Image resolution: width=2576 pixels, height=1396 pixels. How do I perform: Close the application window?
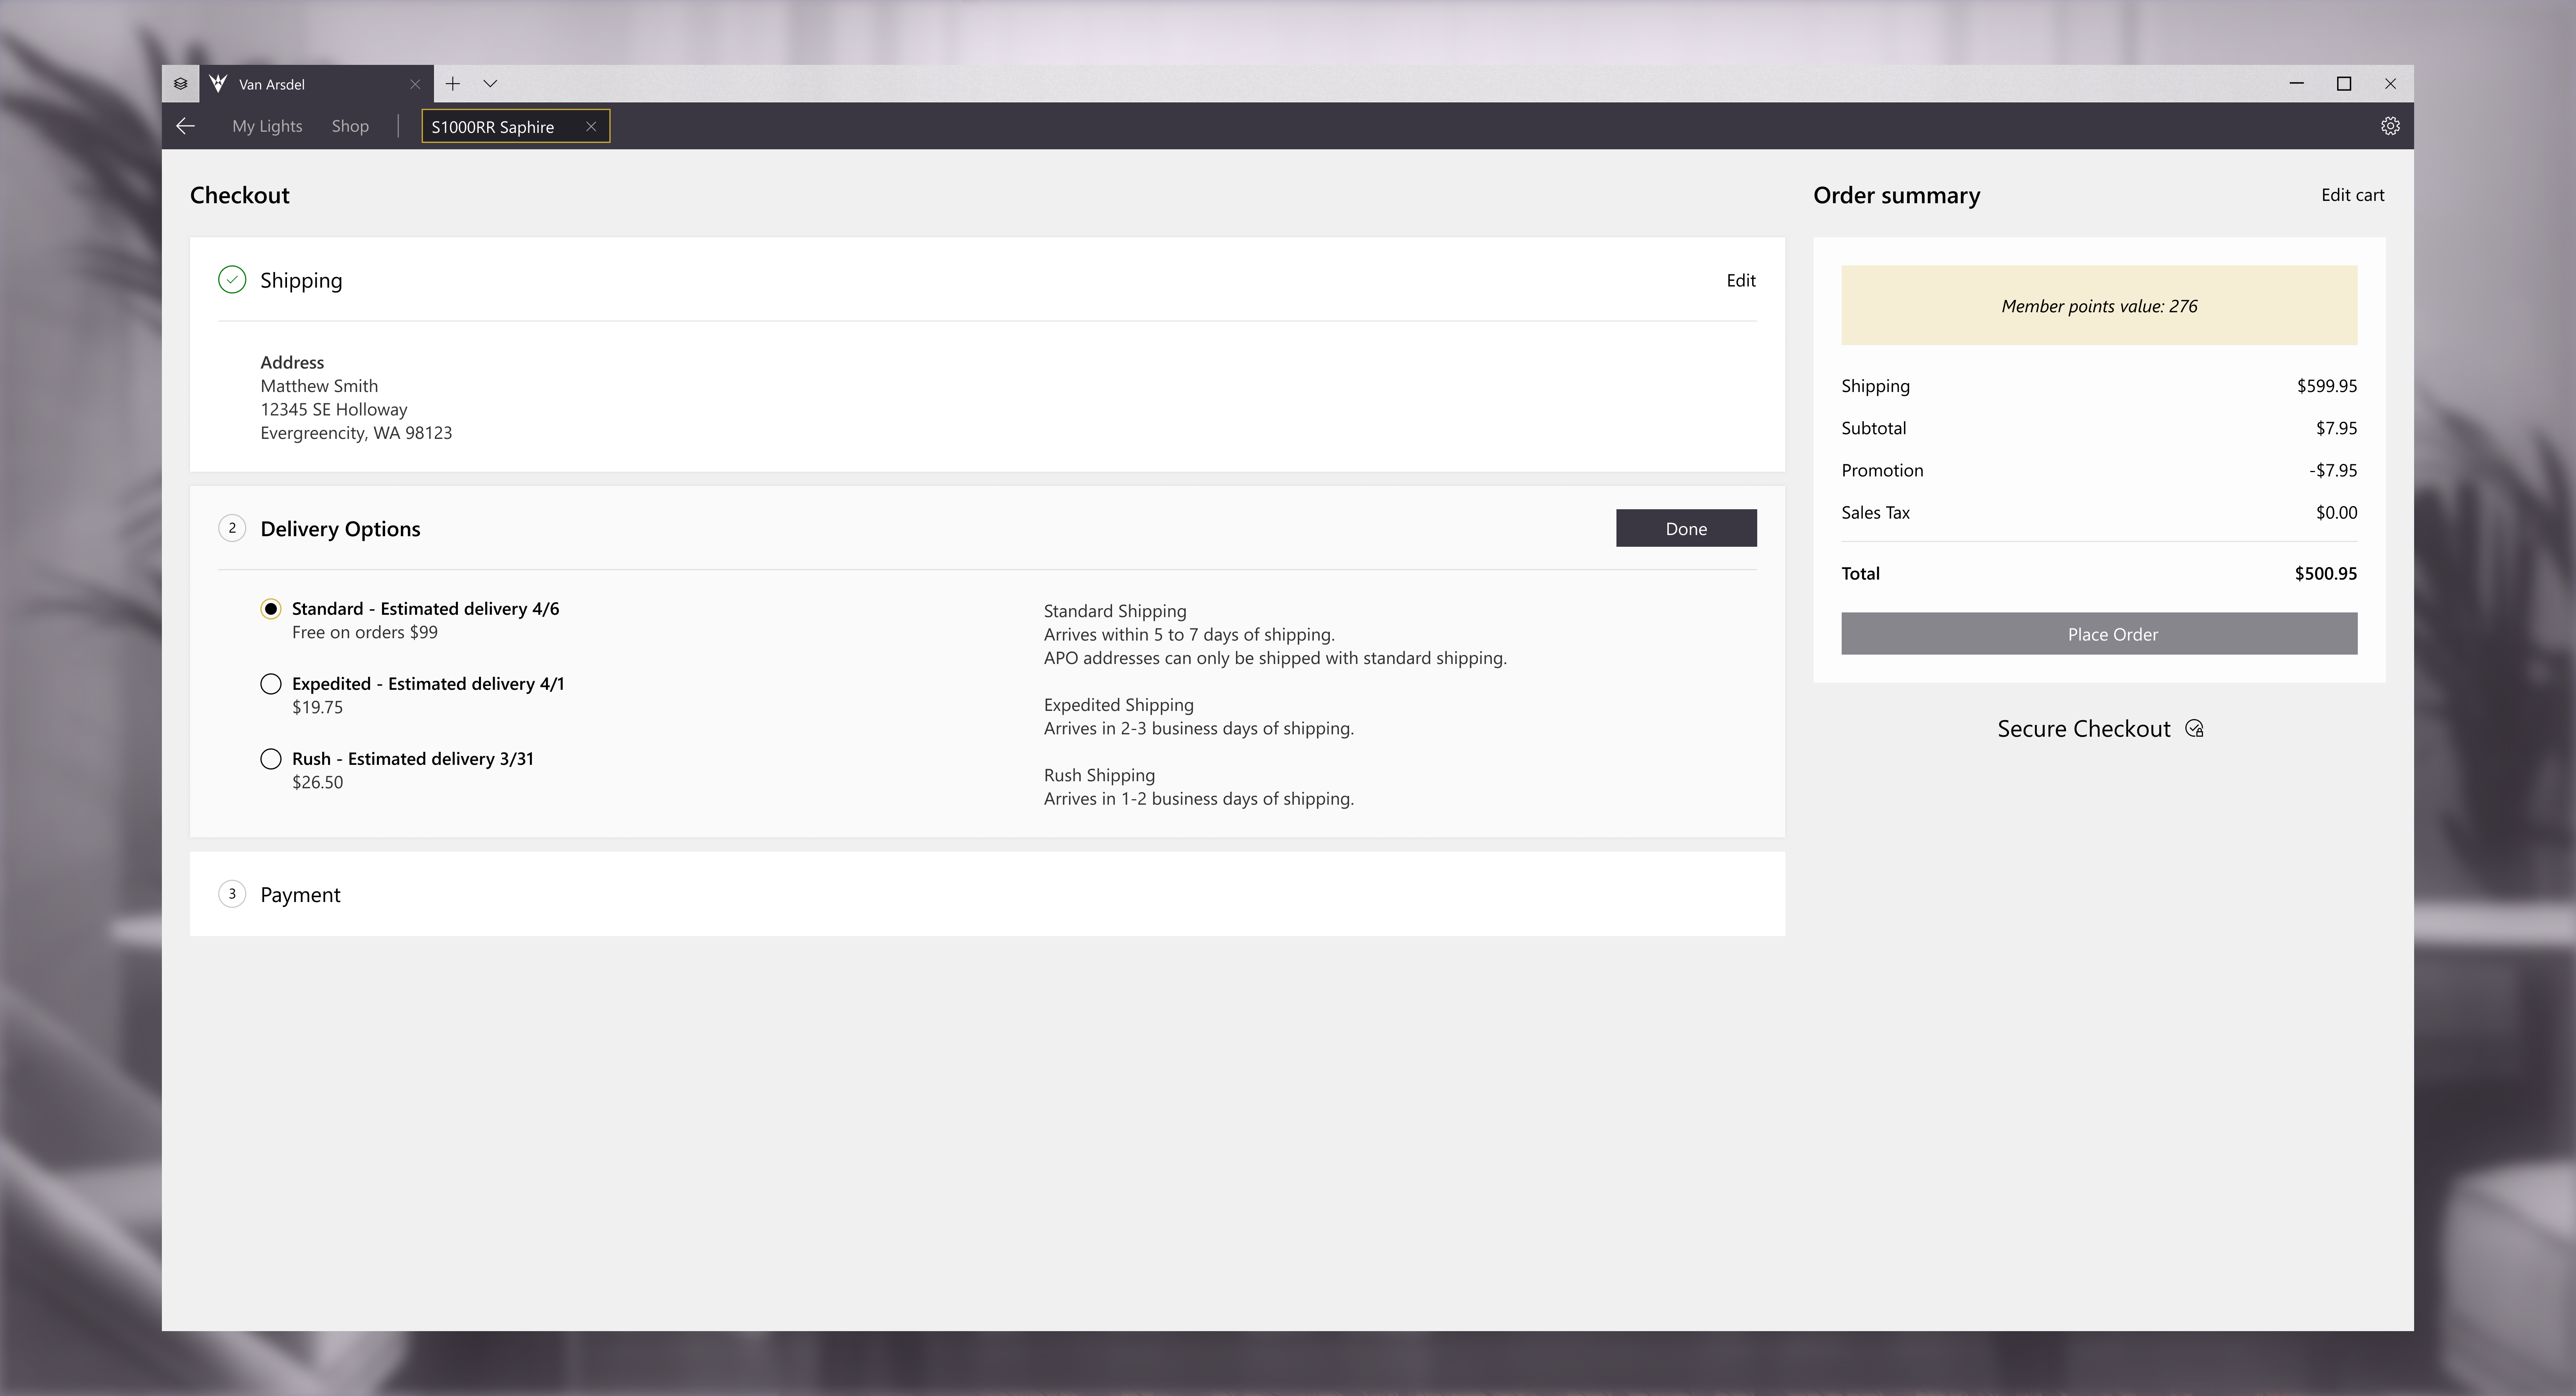(2390, 84)
